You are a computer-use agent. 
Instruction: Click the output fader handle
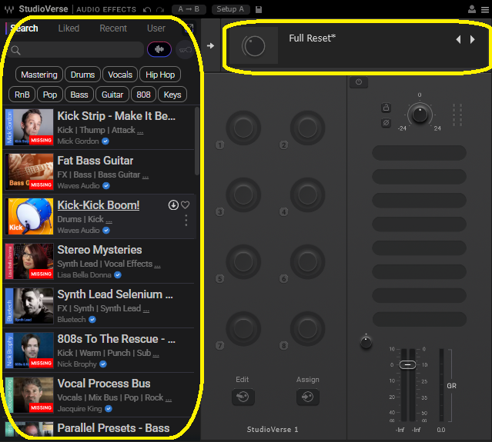click(x=407, y=364)
